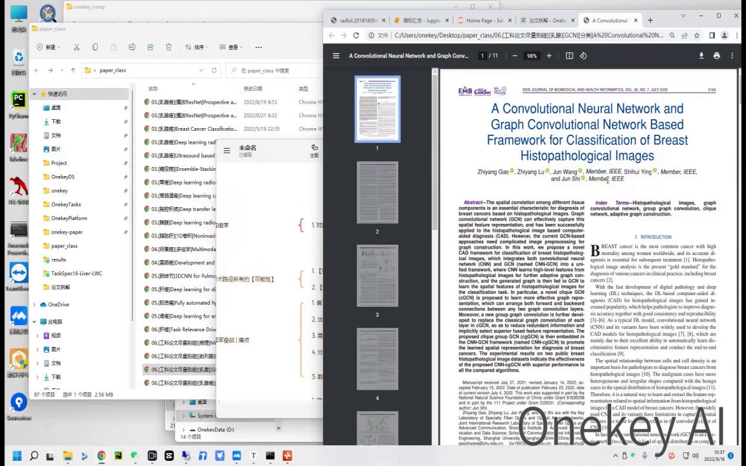Open the Download PDF icon

pos(701,56)
